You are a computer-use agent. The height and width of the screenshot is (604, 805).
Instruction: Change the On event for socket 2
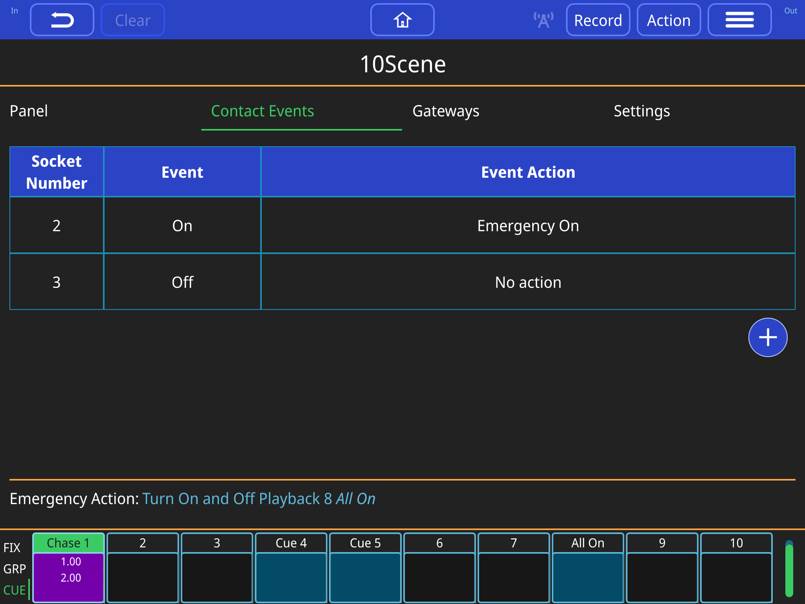pyautogui.click(x=182, y=225)
